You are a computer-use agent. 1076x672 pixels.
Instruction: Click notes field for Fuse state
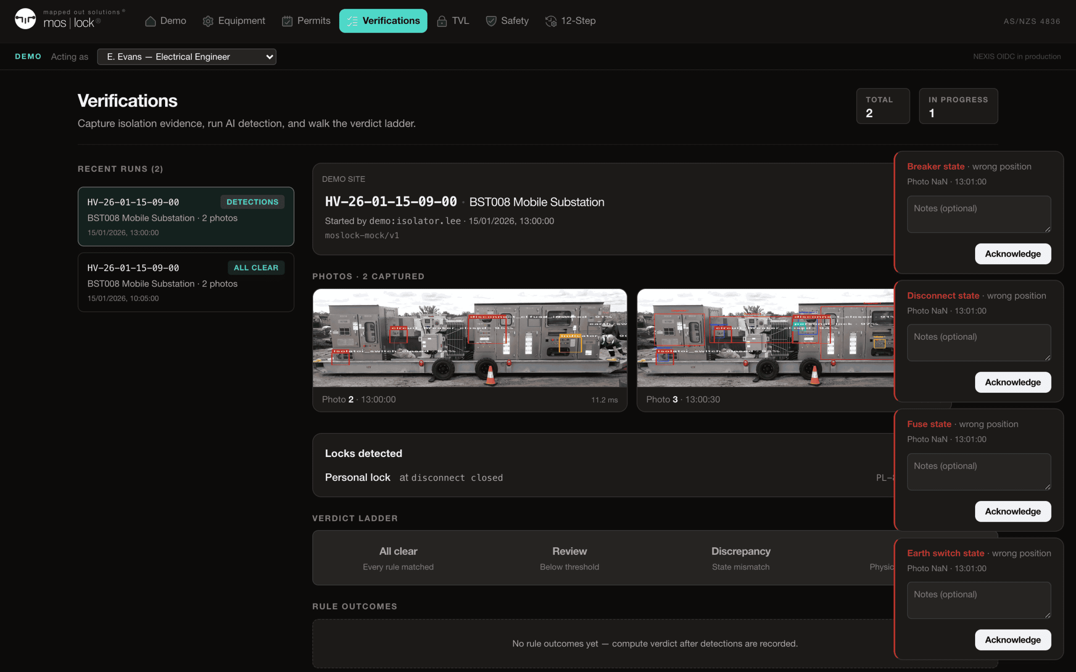(x=979, y=472)
